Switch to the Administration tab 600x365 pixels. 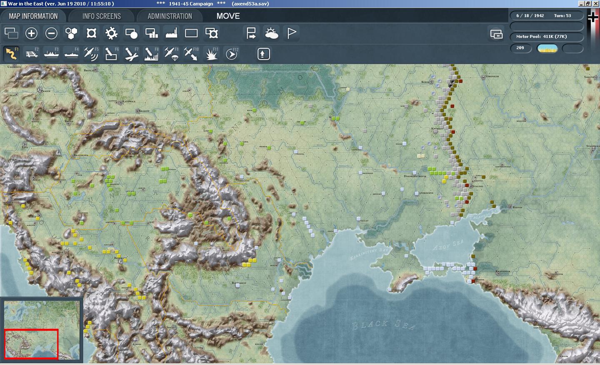point(170,16)
